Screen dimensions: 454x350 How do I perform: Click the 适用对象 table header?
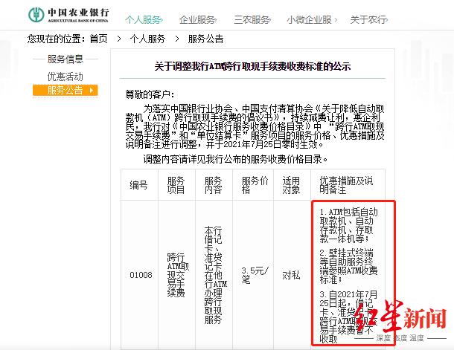(291, 185)
